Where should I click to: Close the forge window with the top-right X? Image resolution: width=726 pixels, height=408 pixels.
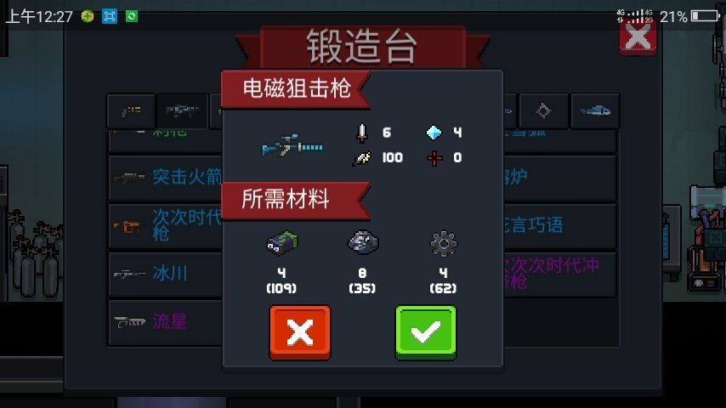pos(638,37)
